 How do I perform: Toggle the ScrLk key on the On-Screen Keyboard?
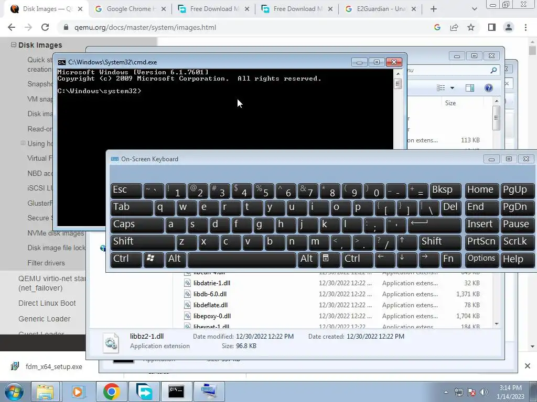[x=518, y=242]
